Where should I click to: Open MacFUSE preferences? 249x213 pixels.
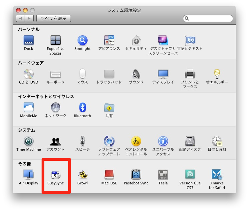coord(109,175)
